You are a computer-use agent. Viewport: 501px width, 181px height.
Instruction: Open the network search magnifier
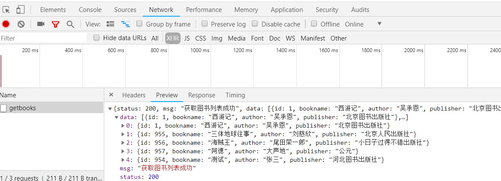click(70, 24)
